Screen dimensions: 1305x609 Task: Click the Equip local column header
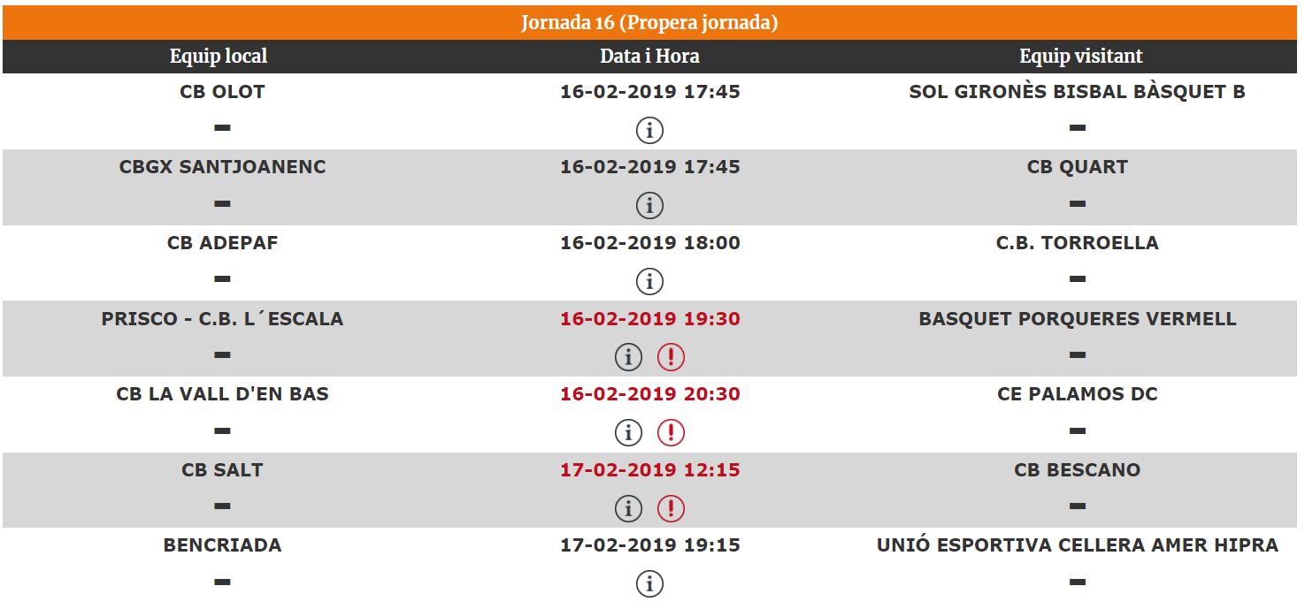219,57
